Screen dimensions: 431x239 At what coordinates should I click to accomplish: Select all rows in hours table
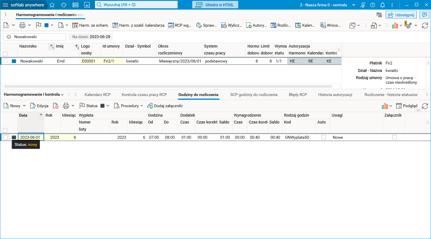coord(5,130)
